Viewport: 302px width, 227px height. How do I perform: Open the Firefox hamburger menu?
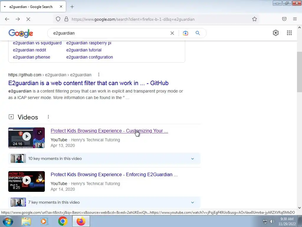pos(295,19)
